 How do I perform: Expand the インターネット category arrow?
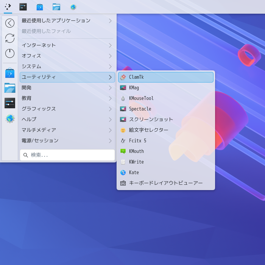click(110, 45)
